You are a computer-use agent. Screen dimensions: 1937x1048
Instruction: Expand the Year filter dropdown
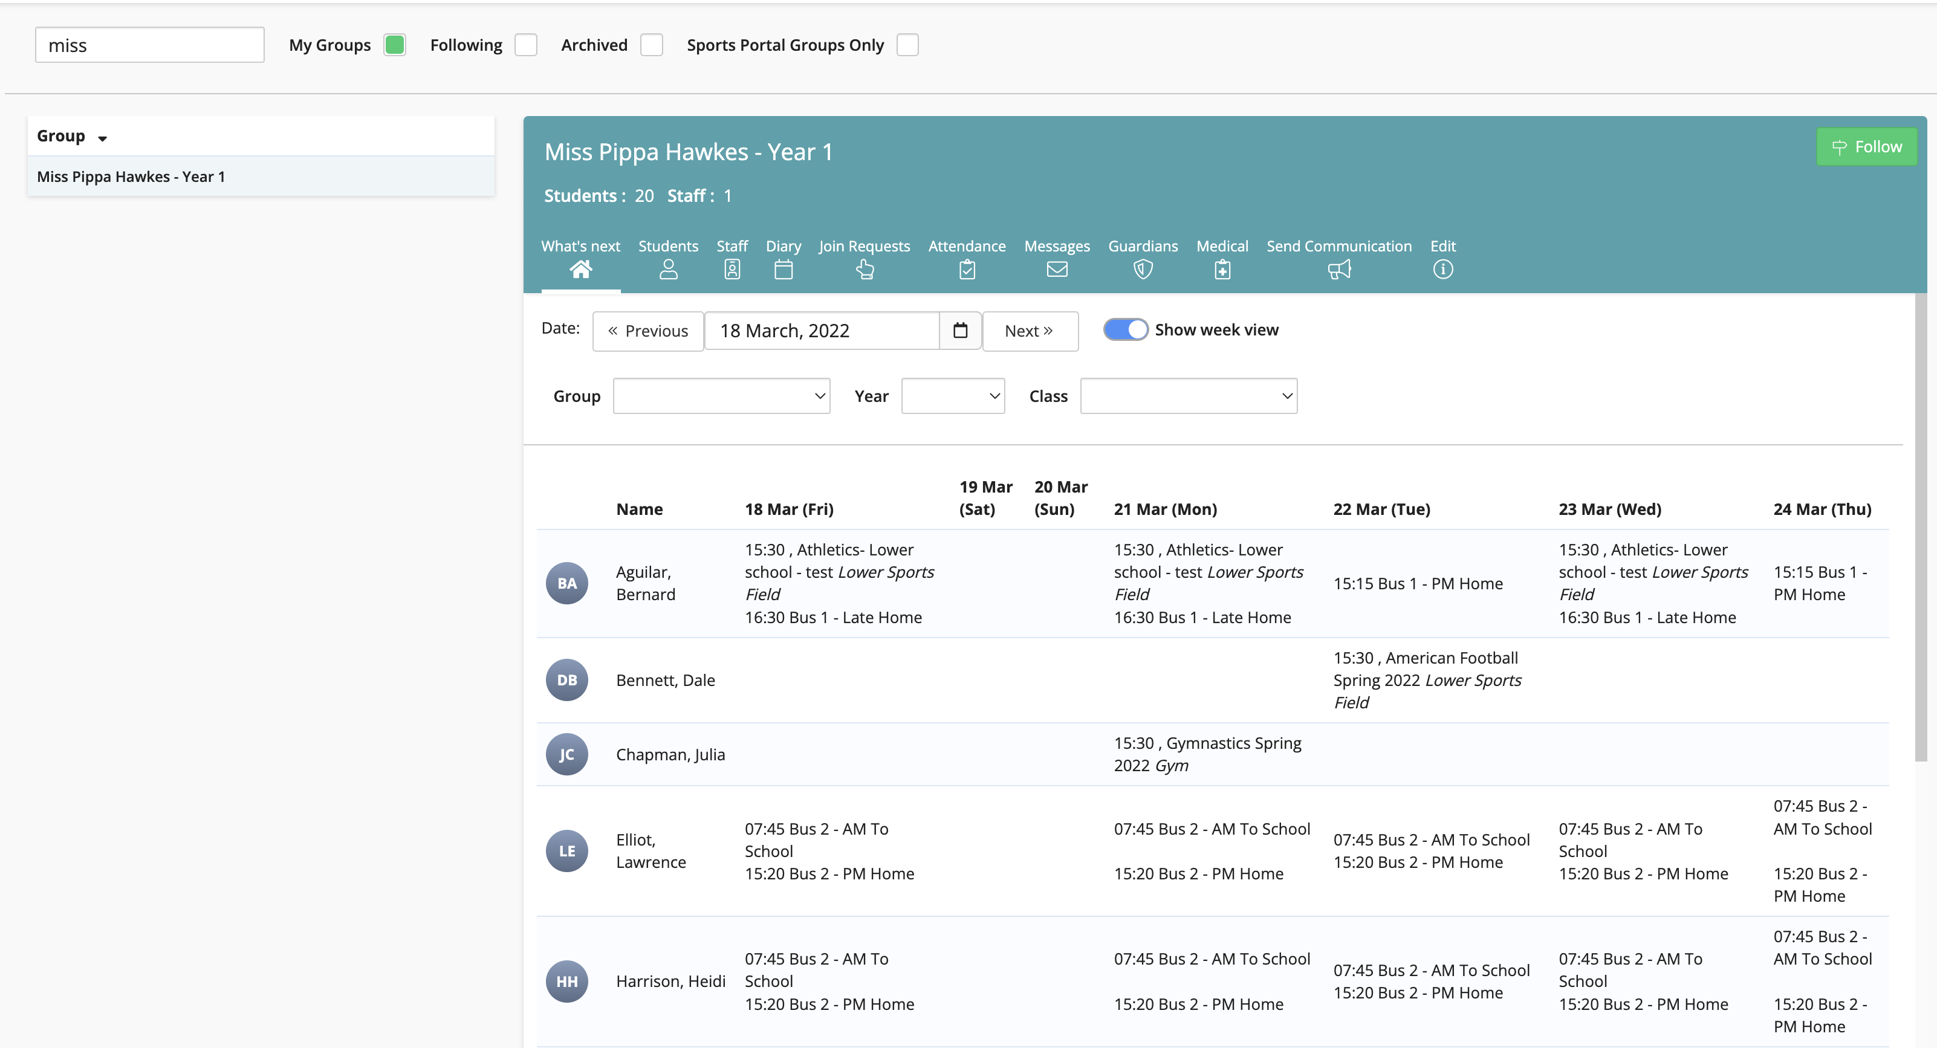[953, 396]
